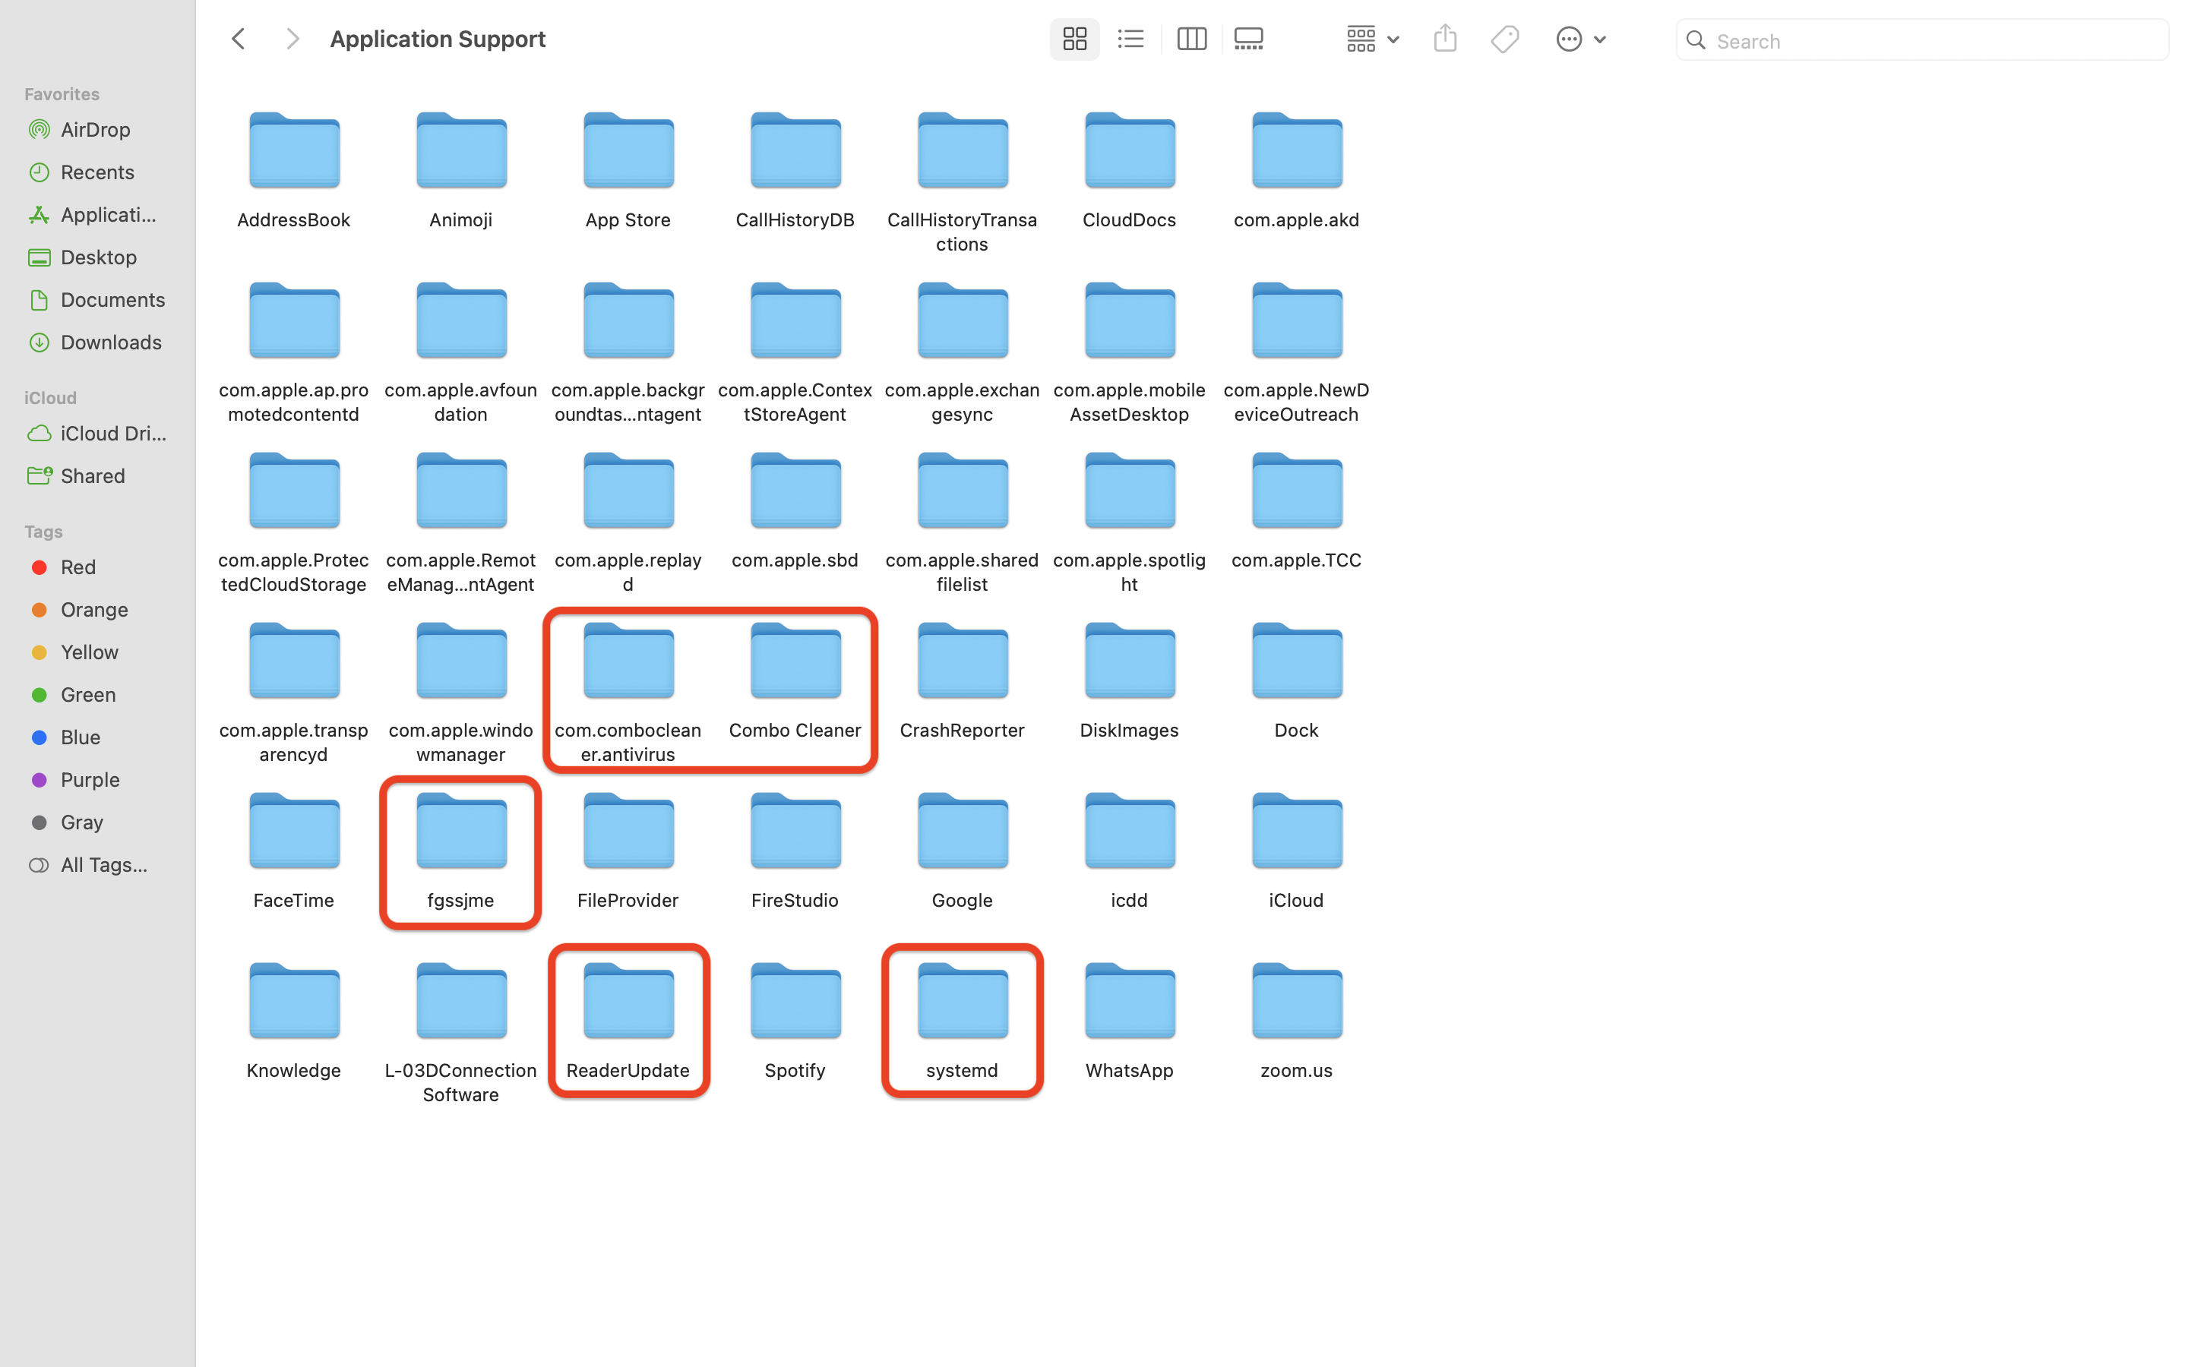Go back with the back arrow
Screen dimensions: 2188x1367
pos(239,39)
